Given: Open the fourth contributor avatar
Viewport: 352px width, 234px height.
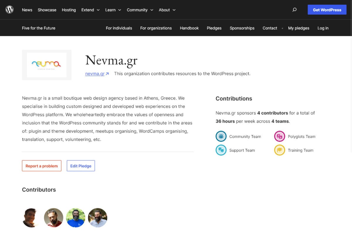Looking at the screenshot, I should [98, 218].
